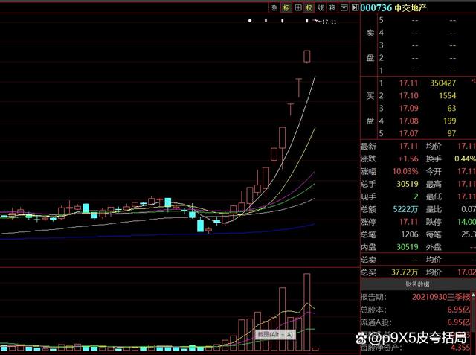The width and height of the screenshot is (476, 355).
Task: Toggle the 标 marker button
Action: 286,7
